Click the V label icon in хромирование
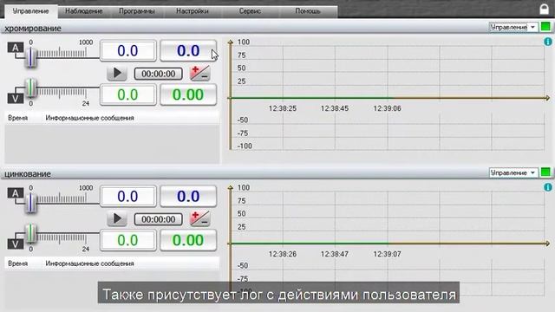 [x=16, y=98]
